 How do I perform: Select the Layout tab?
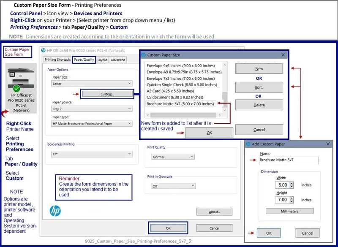102,60
